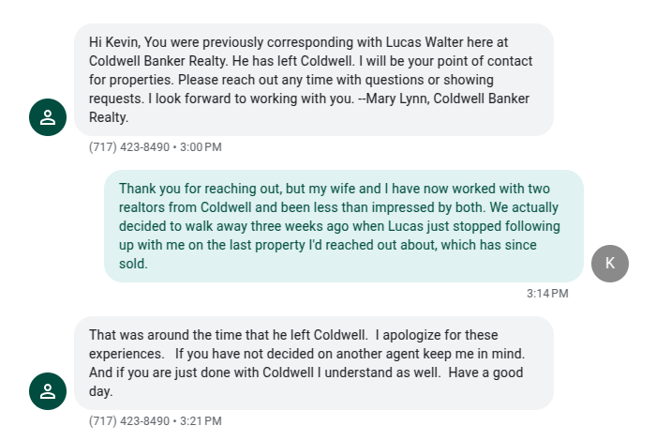Click the gray "K" sender avatar

(x=610, y=263)
